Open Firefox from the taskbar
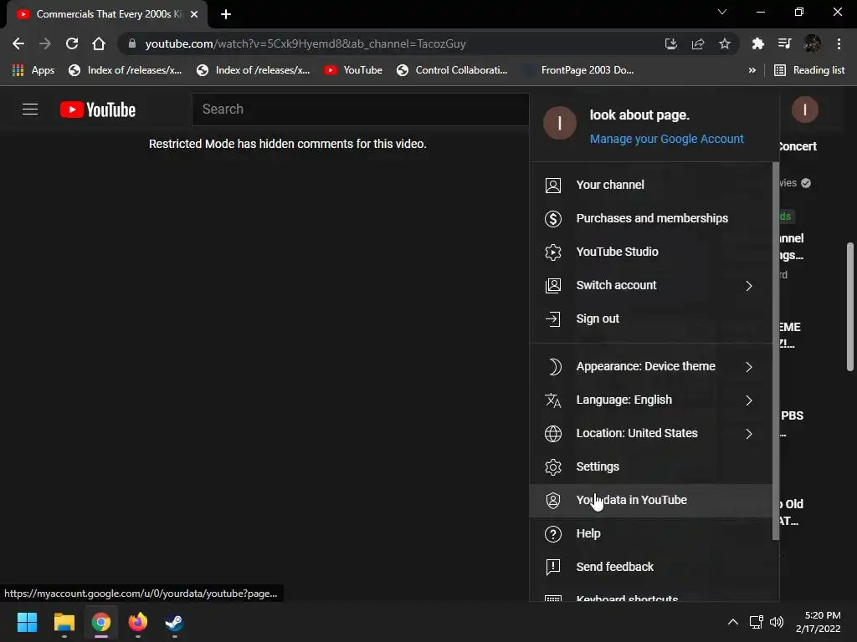This screenshot has width=857, height=642. coord(138,622)
